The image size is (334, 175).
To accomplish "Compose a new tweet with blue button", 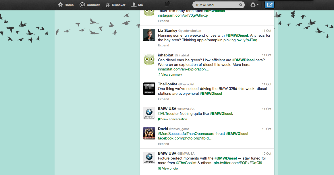I will [x=269, y=5].
